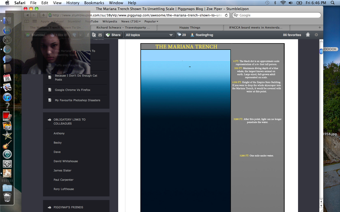
Task: Open the David Whitehouse colleague link
Action: pos(66,161)
